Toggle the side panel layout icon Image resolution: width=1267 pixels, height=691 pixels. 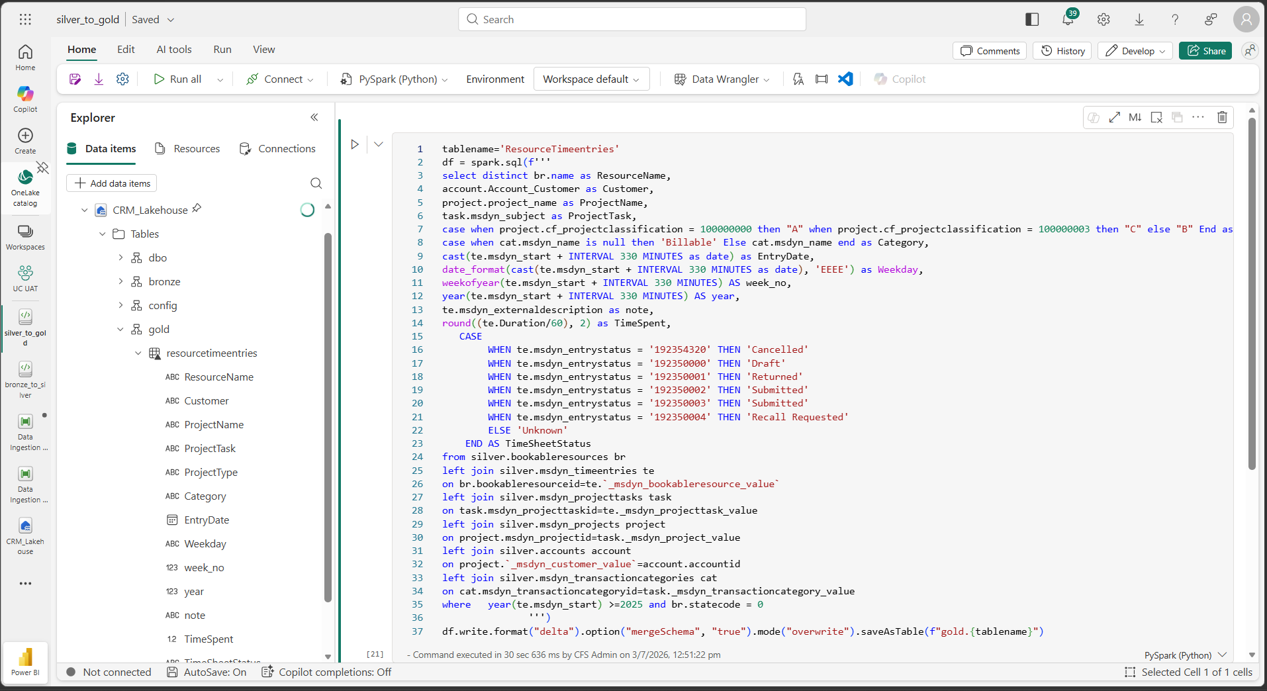click(x=1032, y=19)
